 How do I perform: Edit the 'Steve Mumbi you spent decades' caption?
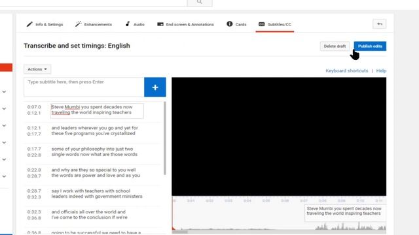(97, 110)
